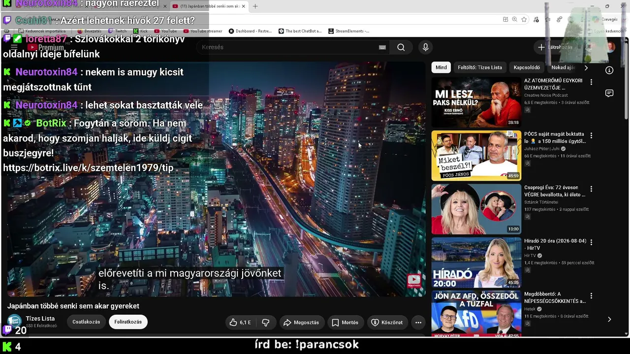This screenshot has height=354, width=630.
Task: Open the Tízes Lista channel avatar
Action: [x=14, y=321]
